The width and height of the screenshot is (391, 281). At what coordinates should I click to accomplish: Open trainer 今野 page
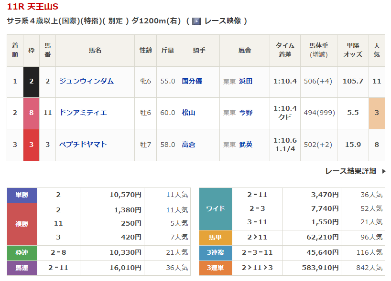[246, 113]
